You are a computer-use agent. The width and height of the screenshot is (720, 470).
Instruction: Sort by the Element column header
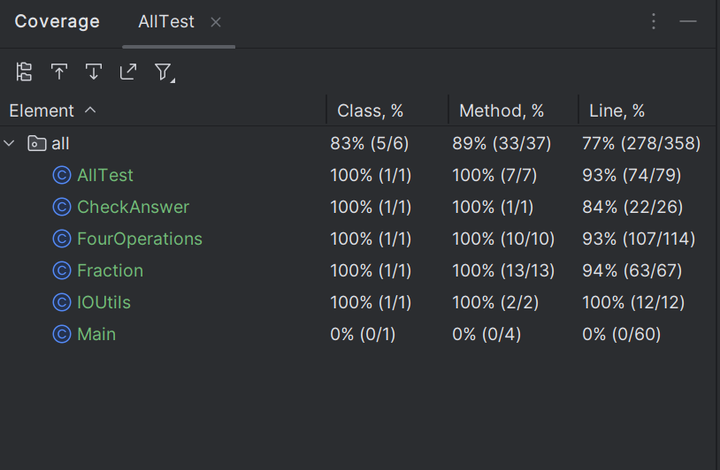coord(42,111)
